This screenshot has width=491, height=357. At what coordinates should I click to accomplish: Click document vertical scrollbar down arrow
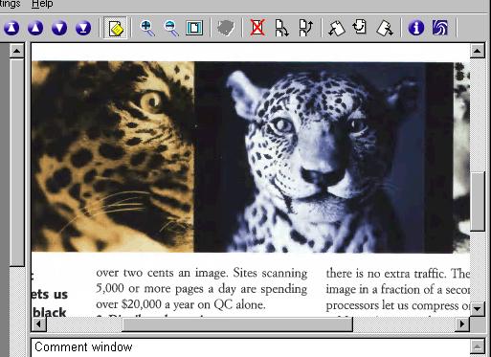pyautogui.click(x=478, y=309)
